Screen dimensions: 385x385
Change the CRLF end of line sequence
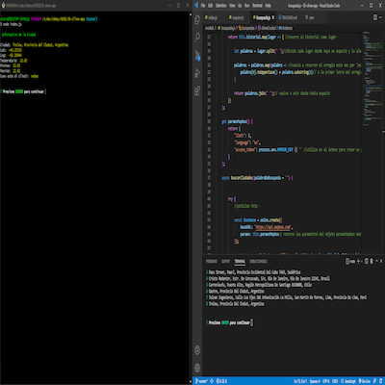[335, 381]
